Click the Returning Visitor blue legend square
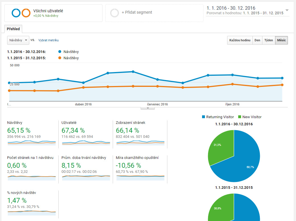Viewport: 296px width, 221px height. tap(203, 117)
